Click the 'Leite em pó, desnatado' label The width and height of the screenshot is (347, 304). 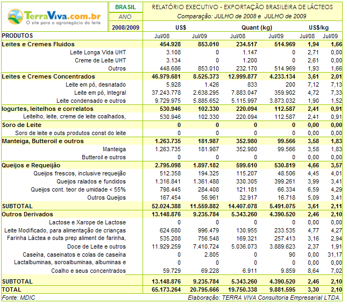pyautogui.click(x=96, y=84)
